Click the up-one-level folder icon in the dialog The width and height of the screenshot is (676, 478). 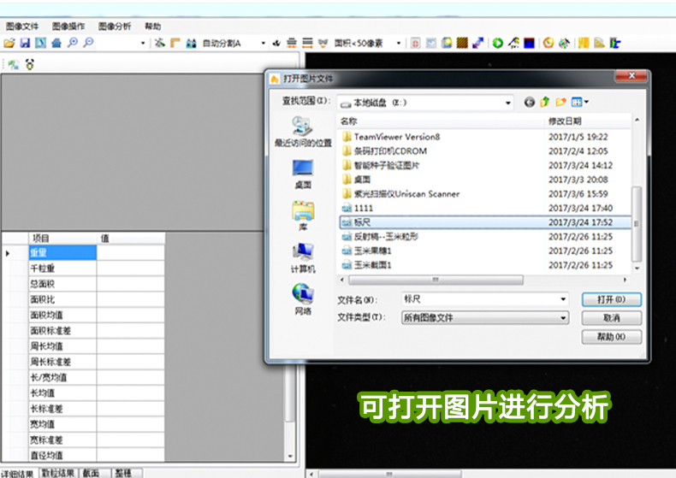(544, 102)
